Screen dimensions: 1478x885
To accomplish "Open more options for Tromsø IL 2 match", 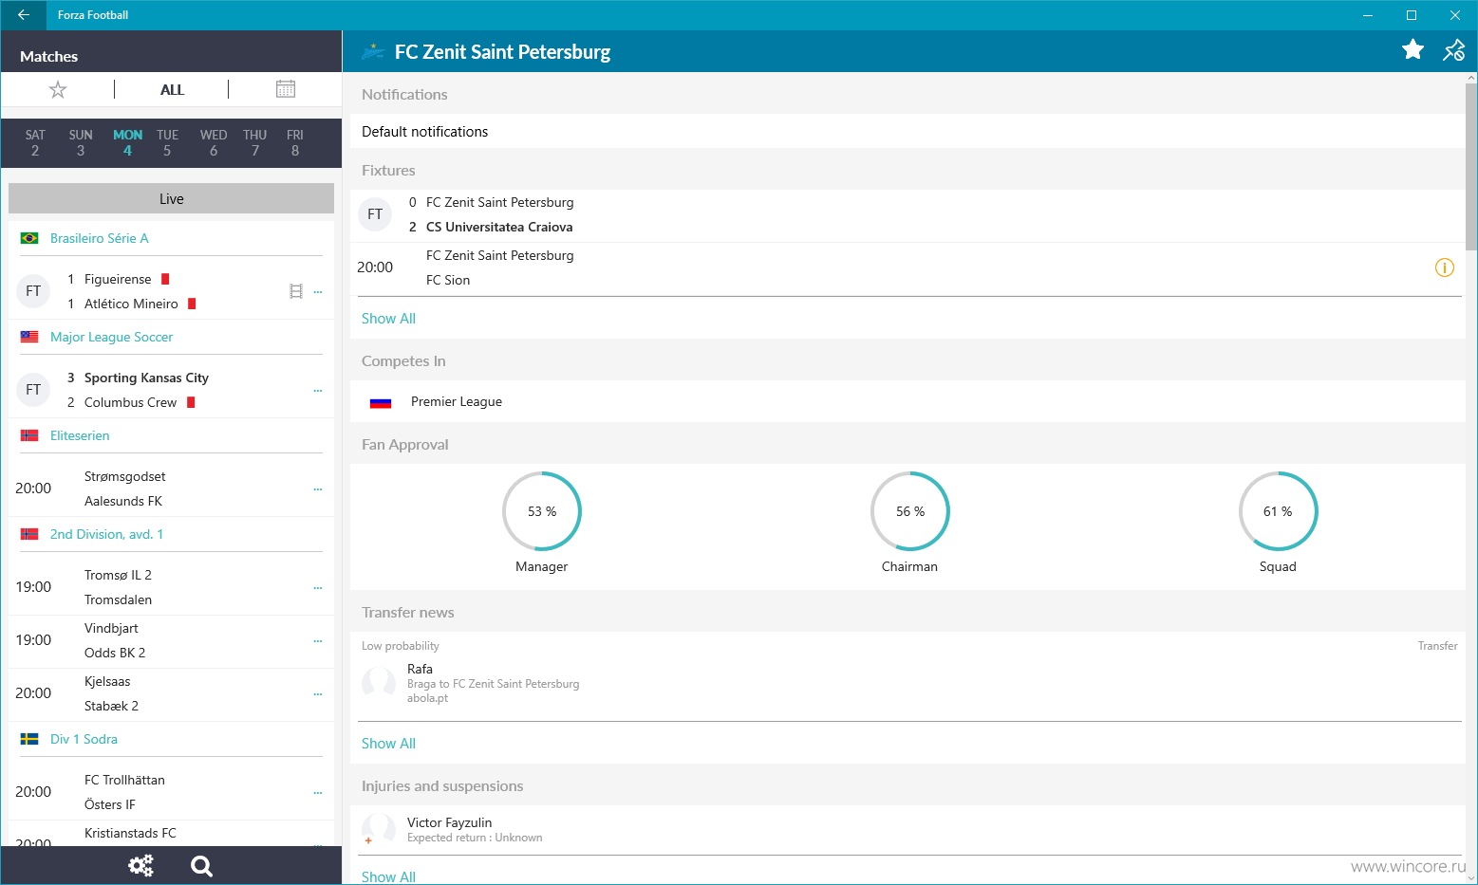I will [318, 588].
